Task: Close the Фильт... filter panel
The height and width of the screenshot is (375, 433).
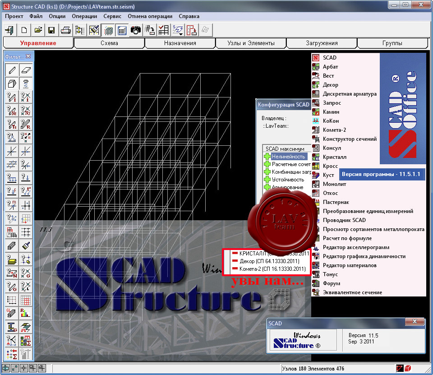Action: point(28,56)
